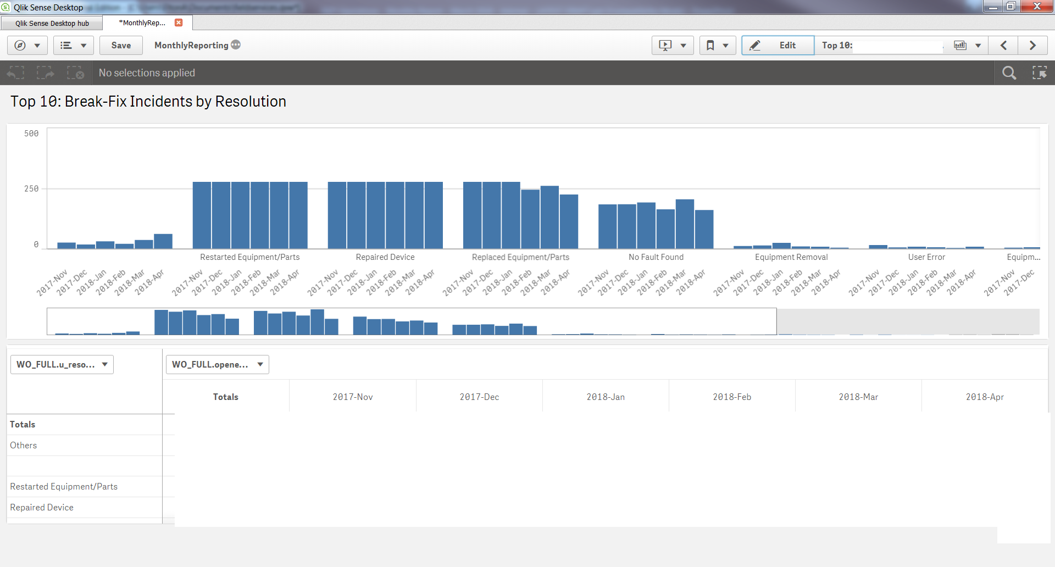Viewport: 1055px width, 567px height.
Task: Enter Edit mode for this sheet
Action: click(778, 46)
